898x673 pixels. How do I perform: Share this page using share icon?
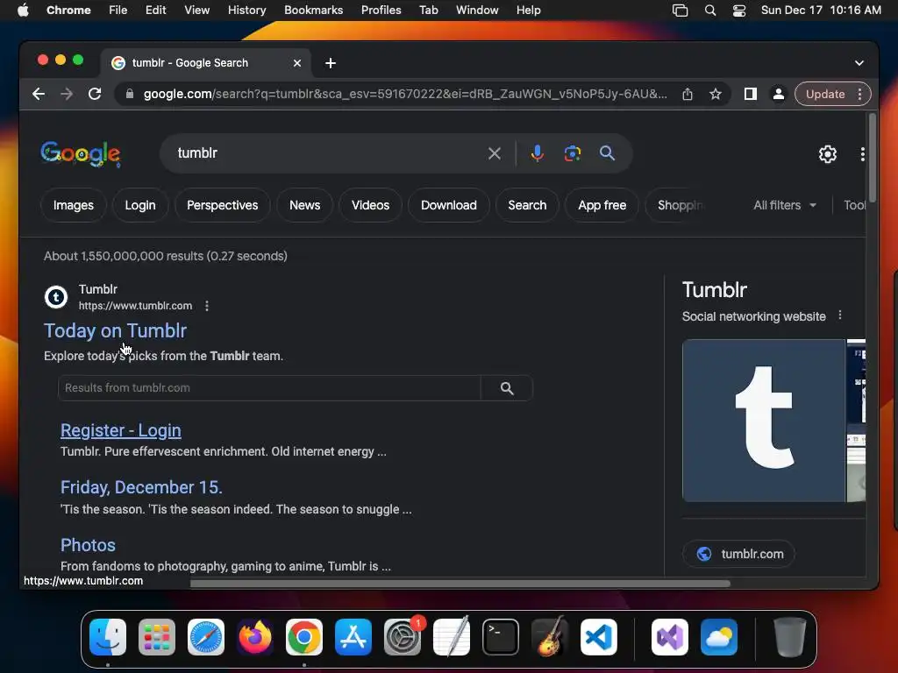point(688,94)
